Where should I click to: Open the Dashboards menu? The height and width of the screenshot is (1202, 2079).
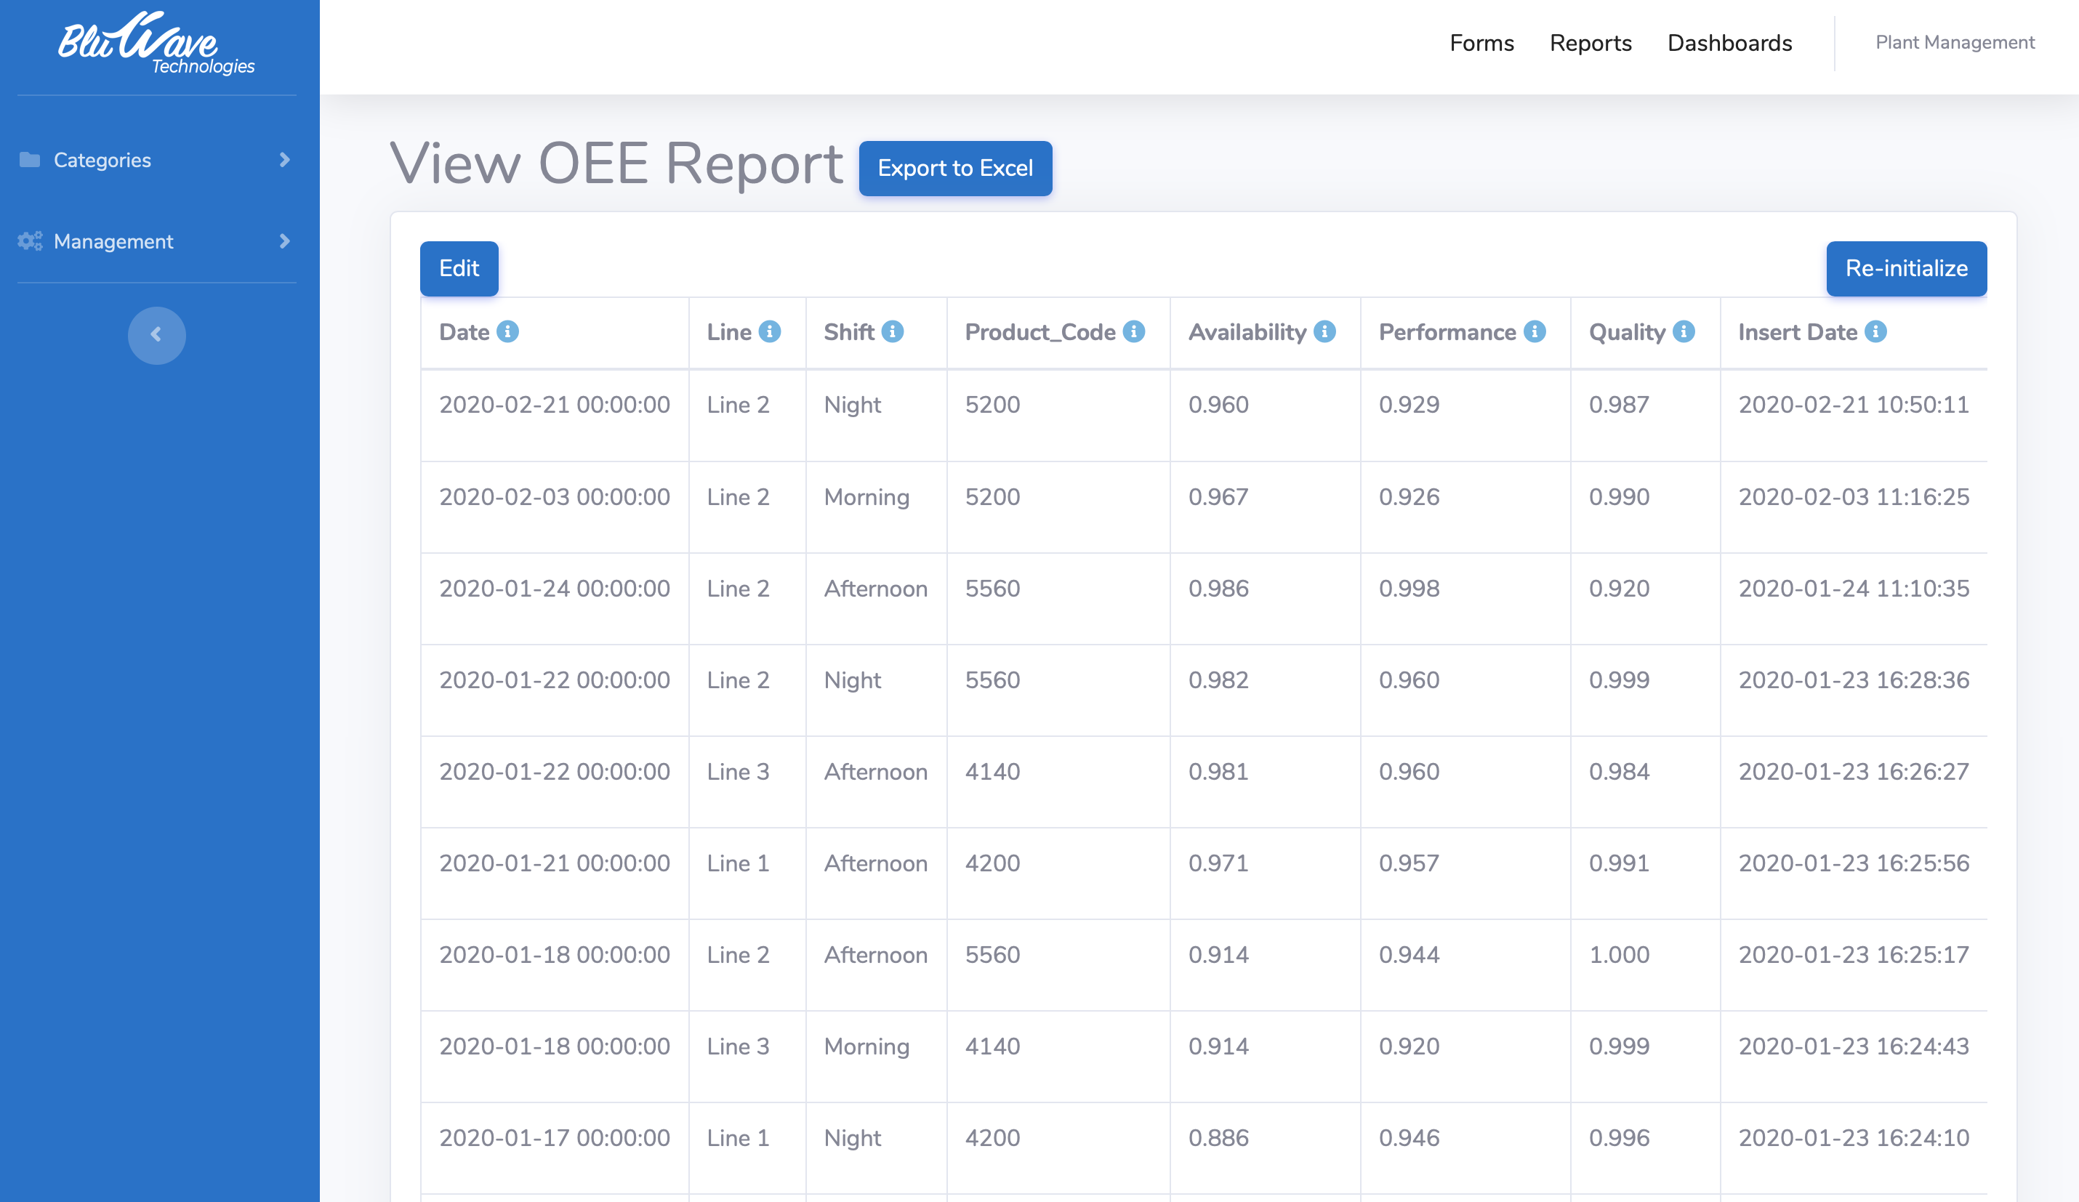[1729, 43]
